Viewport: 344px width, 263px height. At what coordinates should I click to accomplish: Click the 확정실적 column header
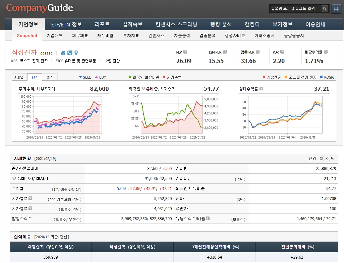[x=51, y=247]
